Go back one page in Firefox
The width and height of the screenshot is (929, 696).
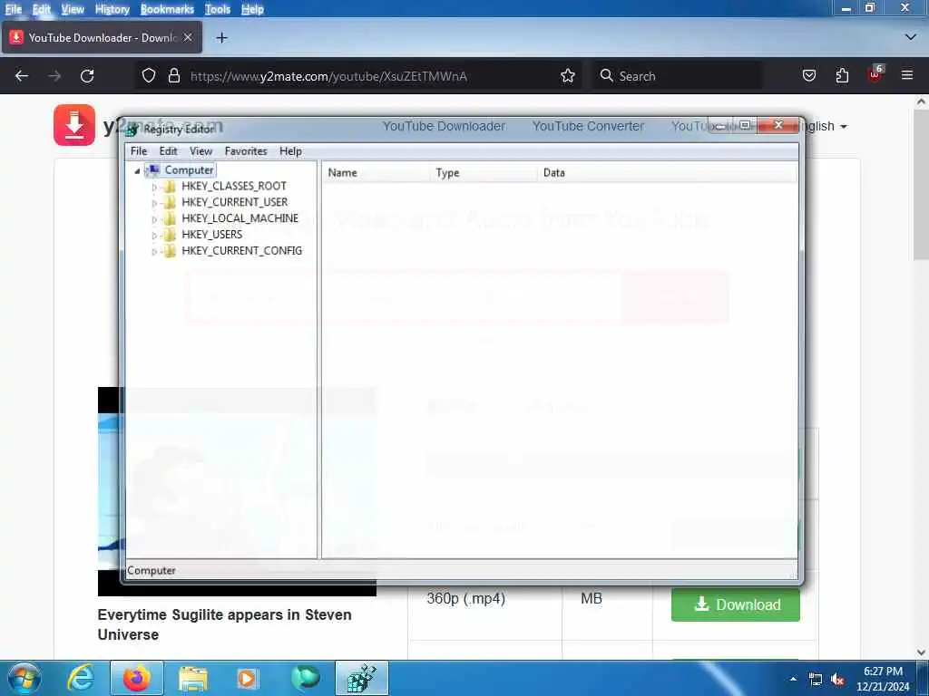tap(22, 76)
